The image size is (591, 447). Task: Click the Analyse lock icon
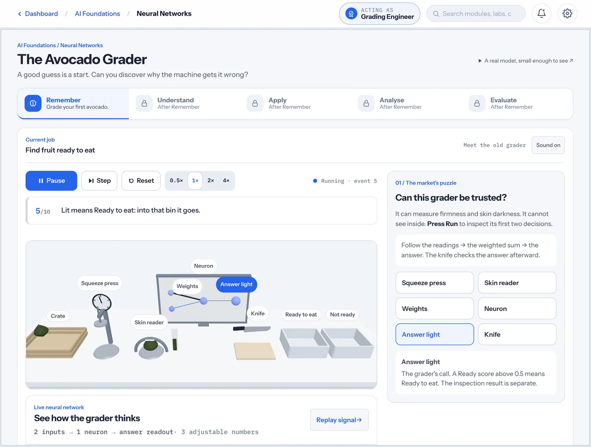point(366,103)
